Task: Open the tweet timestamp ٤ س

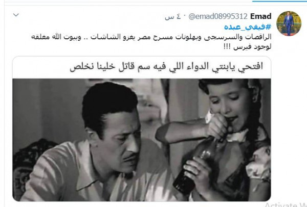Action: (x=172, y=17)
